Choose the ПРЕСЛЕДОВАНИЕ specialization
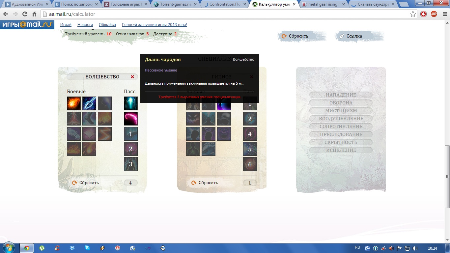Screen dimensions: 450x253 click(341, 134)
